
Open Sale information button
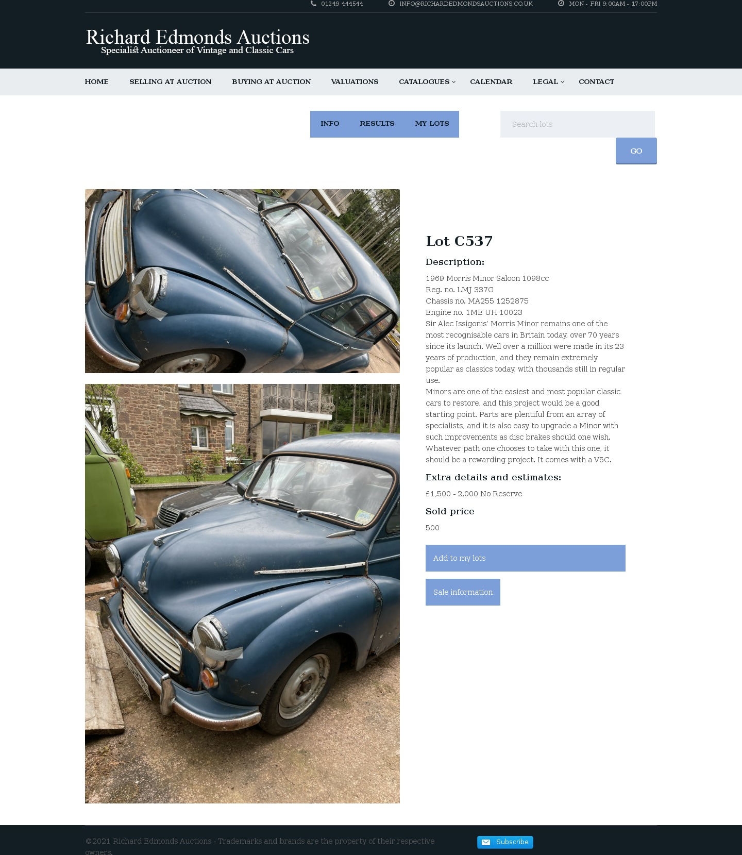point(463,592)
